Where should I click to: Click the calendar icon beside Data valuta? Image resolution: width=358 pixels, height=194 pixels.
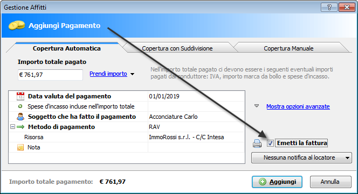coord(20,96)
